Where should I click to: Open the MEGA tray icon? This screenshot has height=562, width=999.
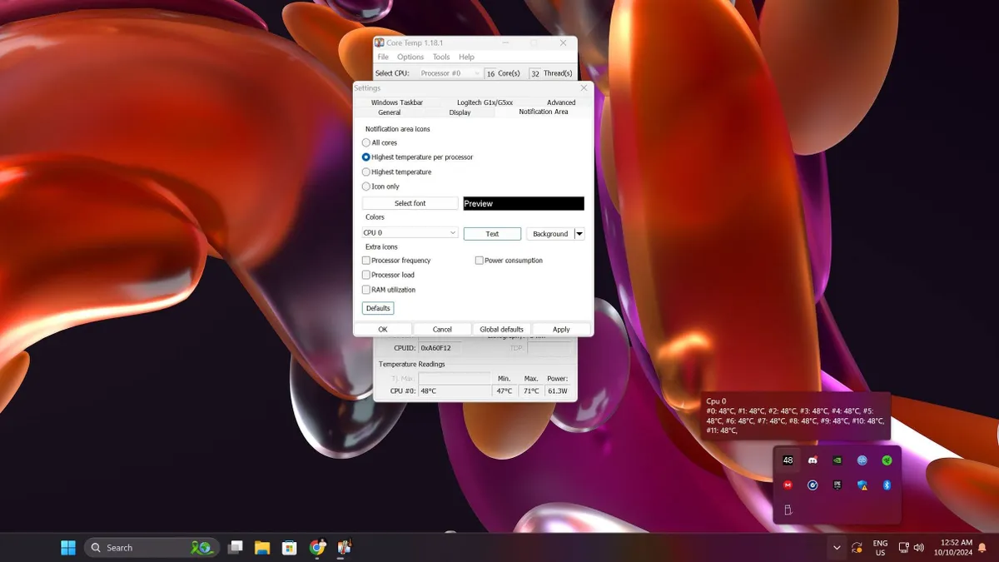point(788,485)
